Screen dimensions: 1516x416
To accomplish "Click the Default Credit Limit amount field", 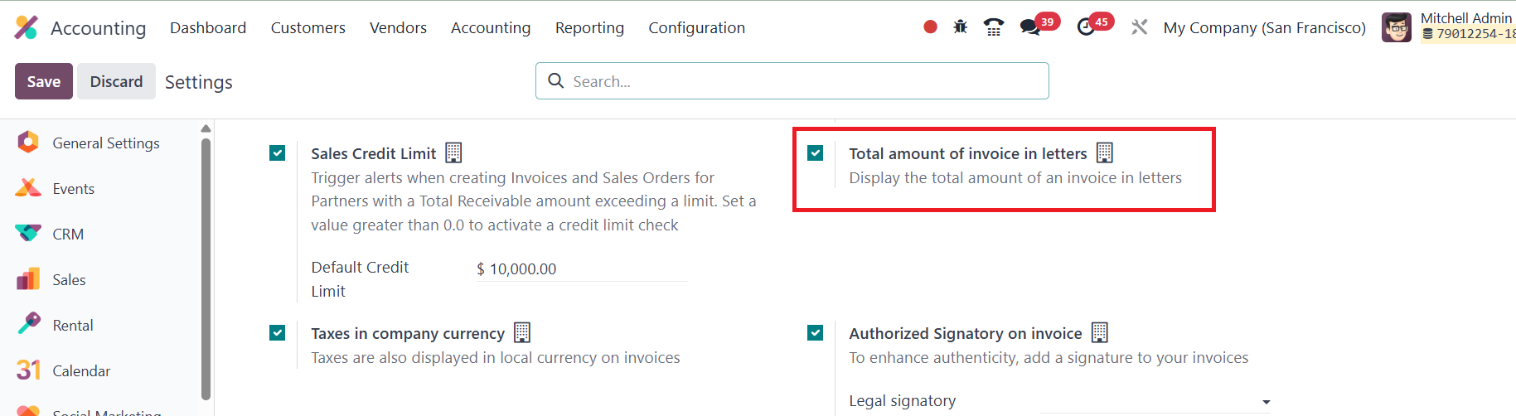I will coord(580,269).
